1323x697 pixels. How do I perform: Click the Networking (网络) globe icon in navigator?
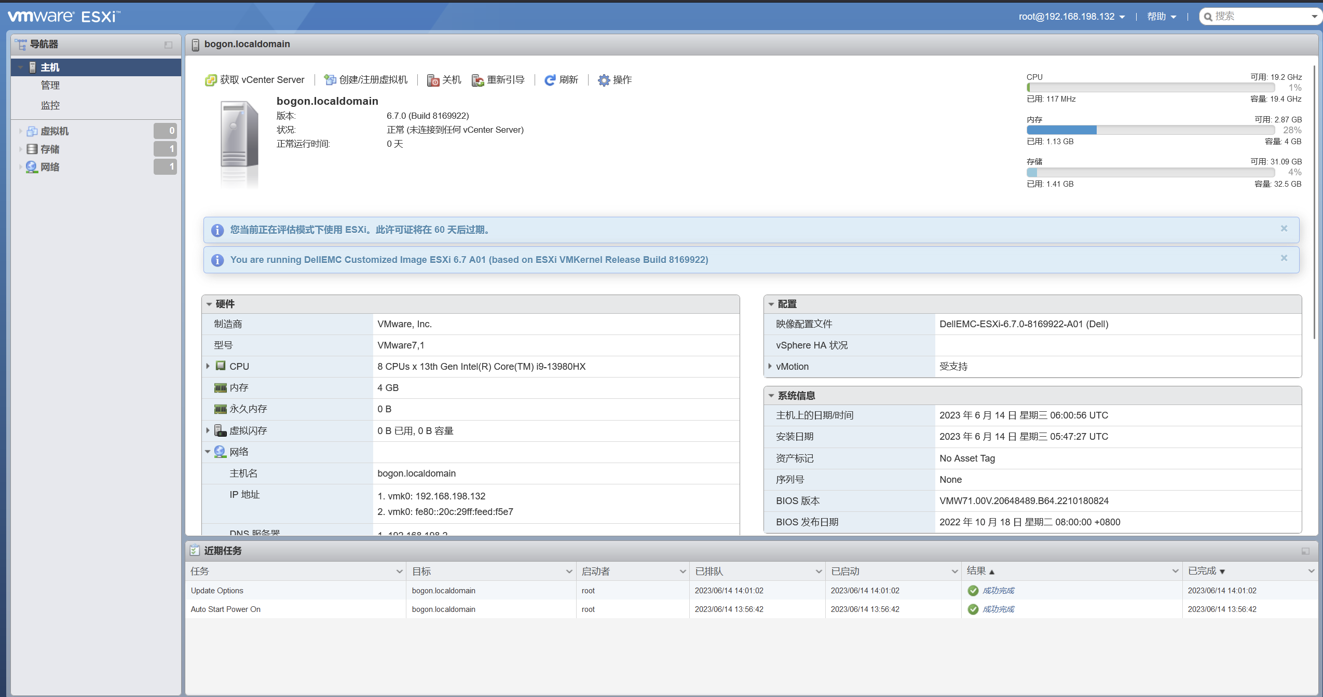click(x=32, y=167)
